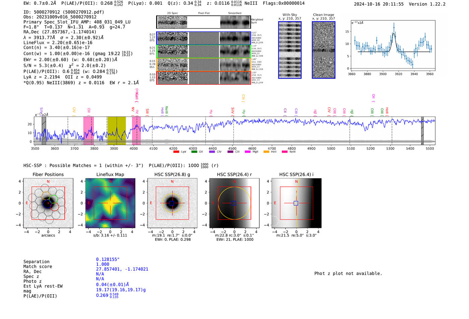
Task: Click the m:21.5 re:5.0" s:3.0" caption
Action: pos(296,235)
